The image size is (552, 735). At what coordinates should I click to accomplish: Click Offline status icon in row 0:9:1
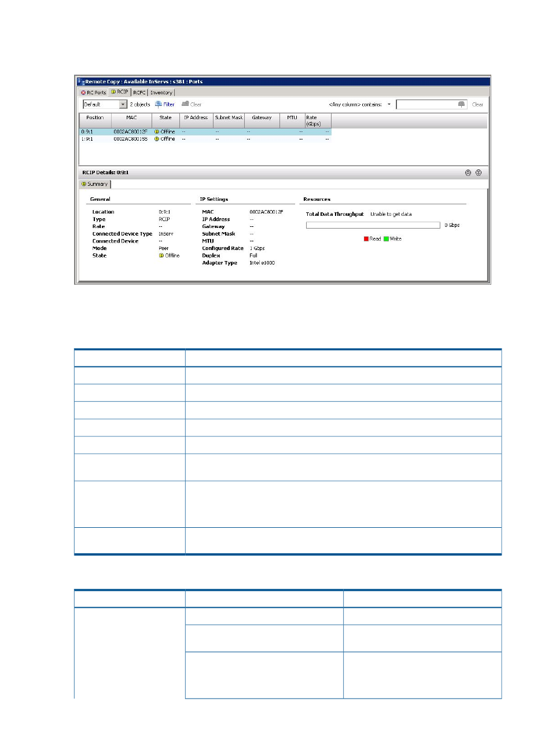[x=157, y=132]
